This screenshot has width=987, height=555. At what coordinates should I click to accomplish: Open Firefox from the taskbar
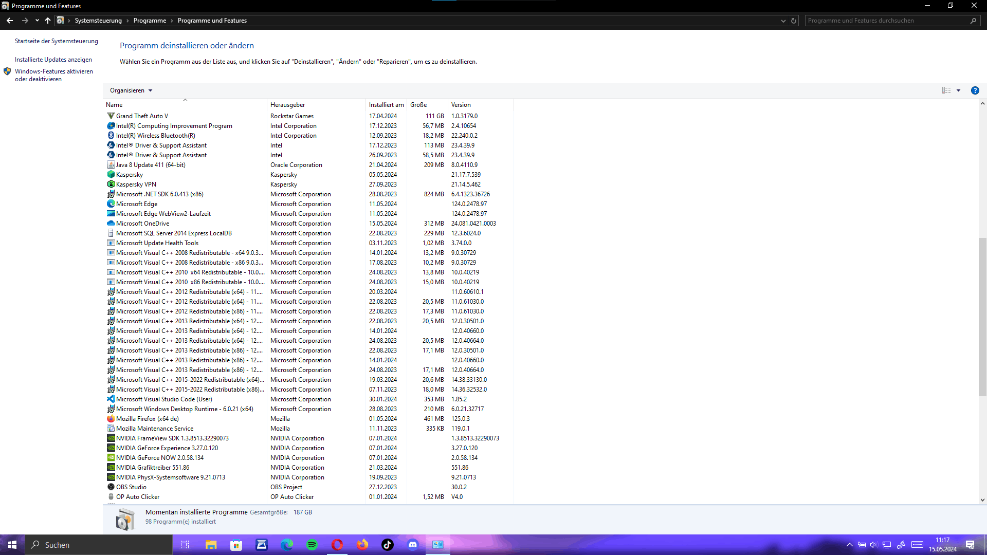coord(362,545)
